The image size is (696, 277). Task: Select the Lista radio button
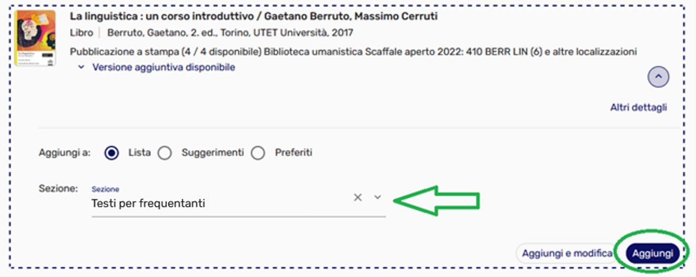point(112,153)
